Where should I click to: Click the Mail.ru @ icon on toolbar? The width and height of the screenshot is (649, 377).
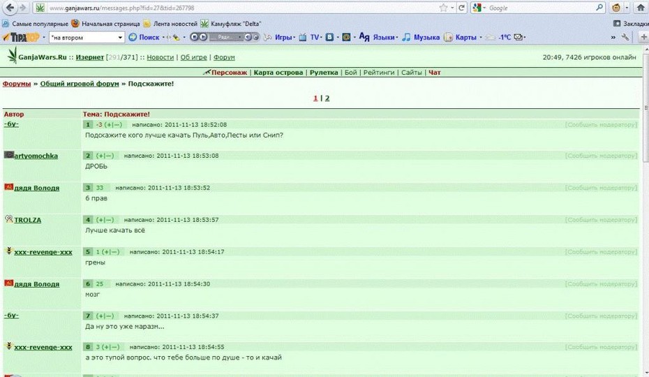point(346,37)
